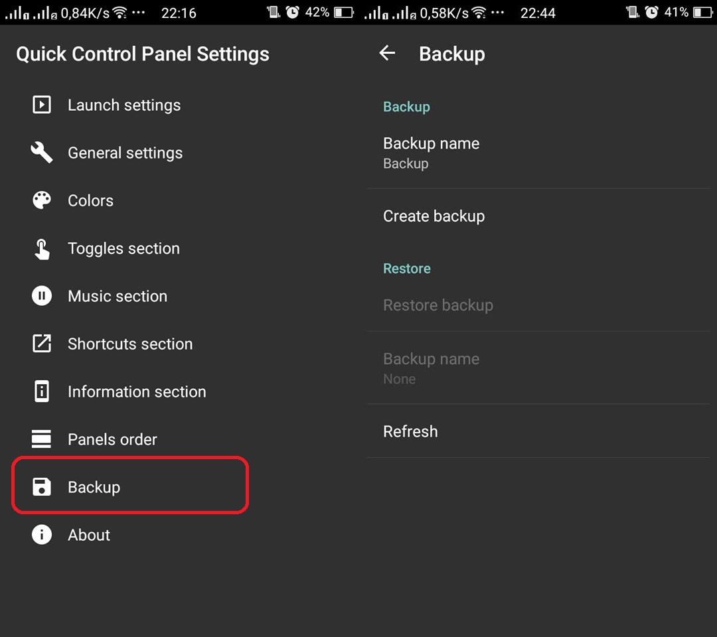Edit the Backup name under Backup heading
Image resolution: width=717 pixels, height=637 pixels.
[432, 153]
